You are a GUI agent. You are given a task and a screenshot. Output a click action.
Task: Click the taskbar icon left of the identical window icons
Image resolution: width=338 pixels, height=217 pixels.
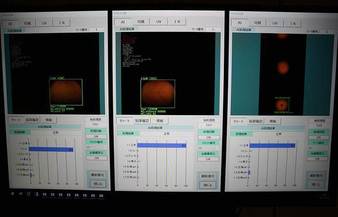pos(37,194)
